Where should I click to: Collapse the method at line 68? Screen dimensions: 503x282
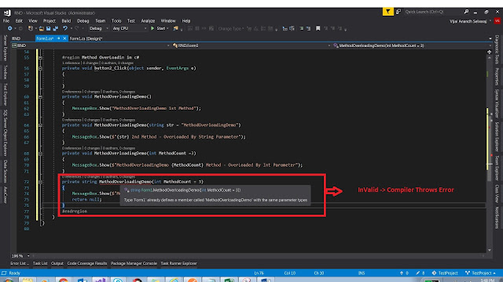[x=40, y=154]
